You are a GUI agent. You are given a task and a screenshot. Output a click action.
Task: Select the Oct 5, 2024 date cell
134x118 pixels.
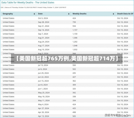43,18
